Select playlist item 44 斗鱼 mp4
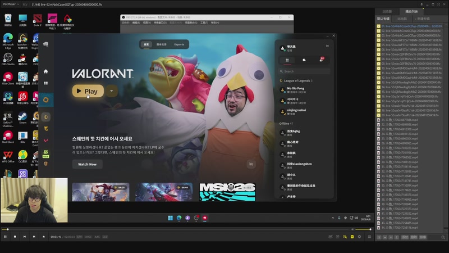This screenshot has width=449, height=253. coord(410,228)
